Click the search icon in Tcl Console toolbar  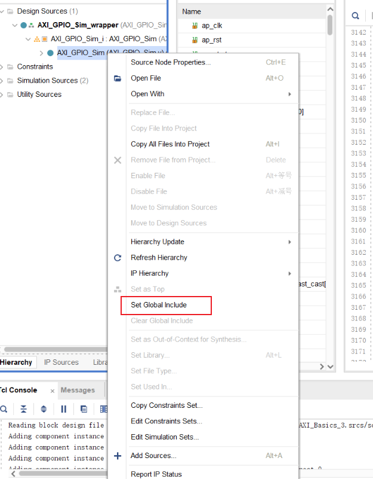point(4,409)
